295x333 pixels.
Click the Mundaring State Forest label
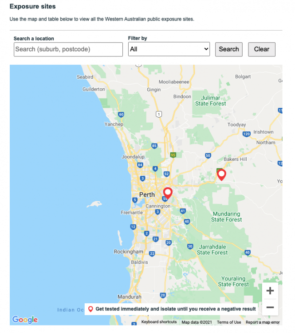point(226,217)
